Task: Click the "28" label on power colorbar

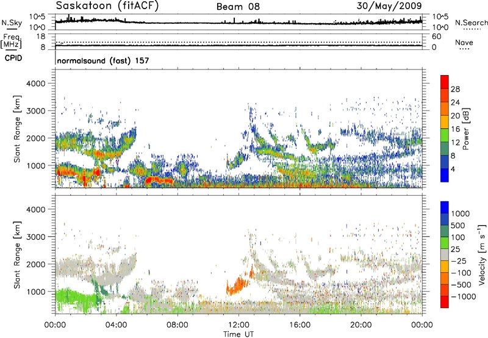Action: 455,89
